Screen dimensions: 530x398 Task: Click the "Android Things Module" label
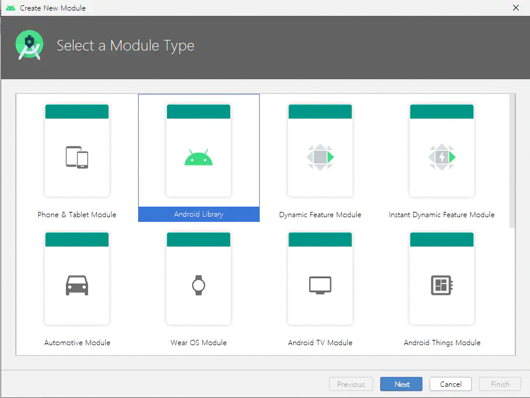(x=442, y=343)
